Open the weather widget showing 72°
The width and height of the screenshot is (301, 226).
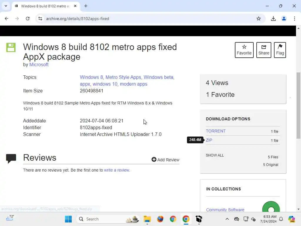click(10, 218)
